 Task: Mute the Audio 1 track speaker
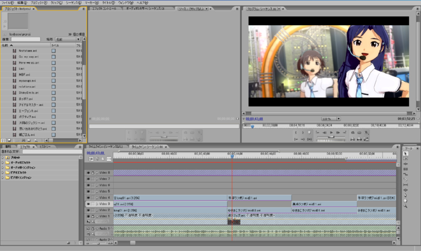[x=88, y=229]
